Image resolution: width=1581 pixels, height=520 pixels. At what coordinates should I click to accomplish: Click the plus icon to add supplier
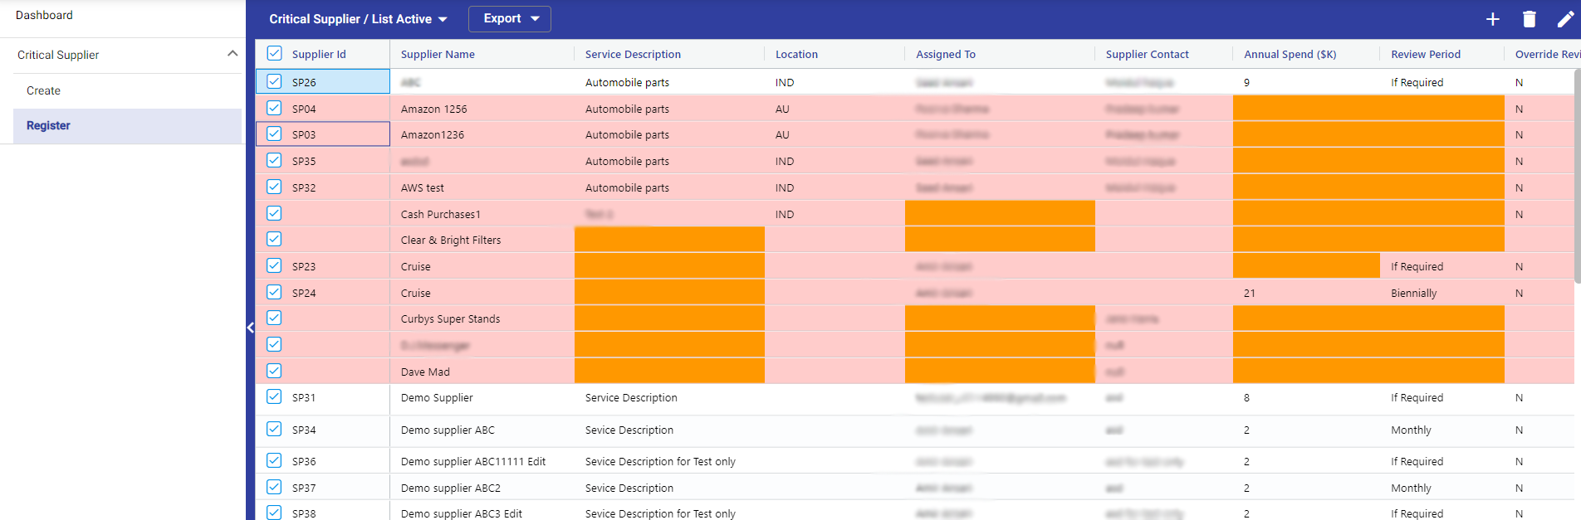1492,19
